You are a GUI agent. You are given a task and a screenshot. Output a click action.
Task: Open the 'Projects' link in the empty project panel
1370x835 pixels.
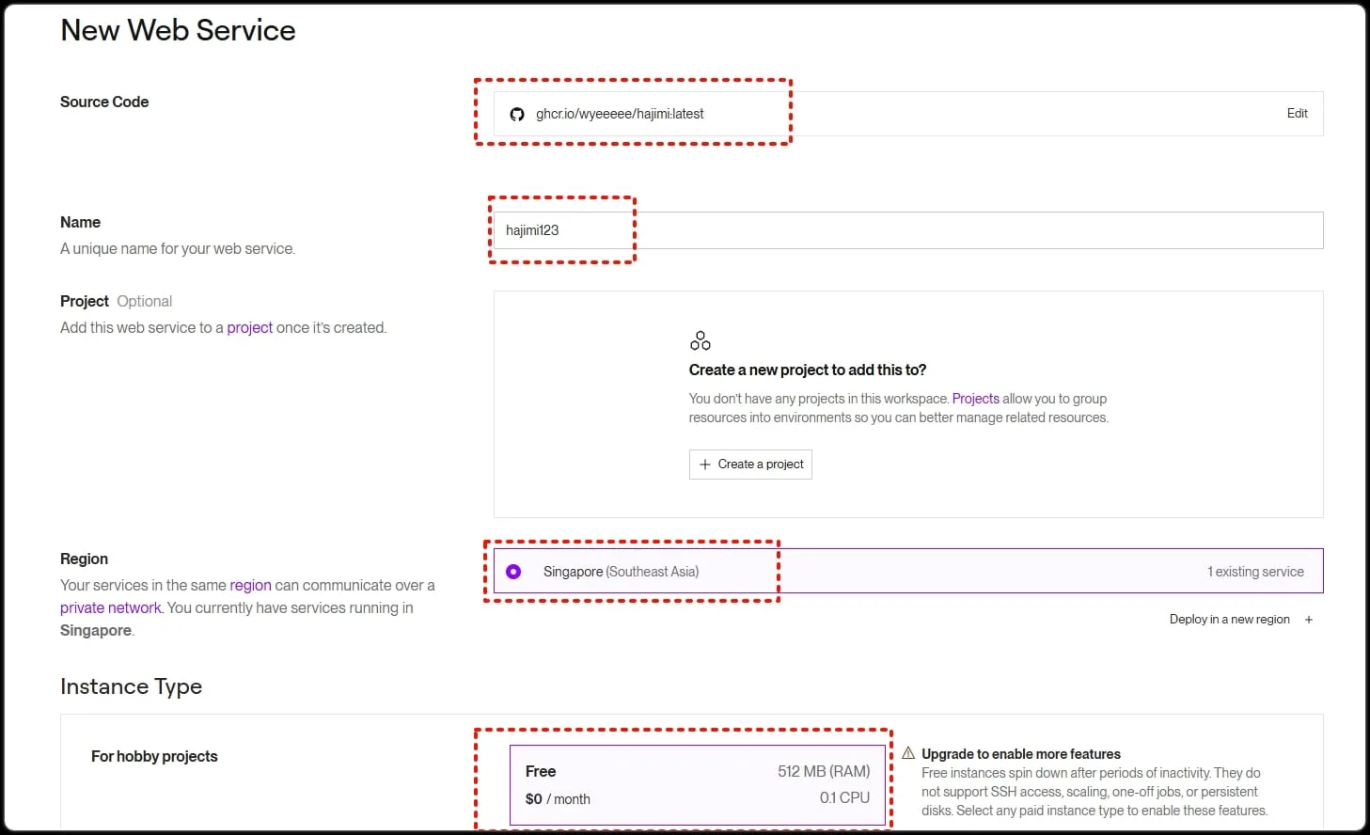[975, 399]
